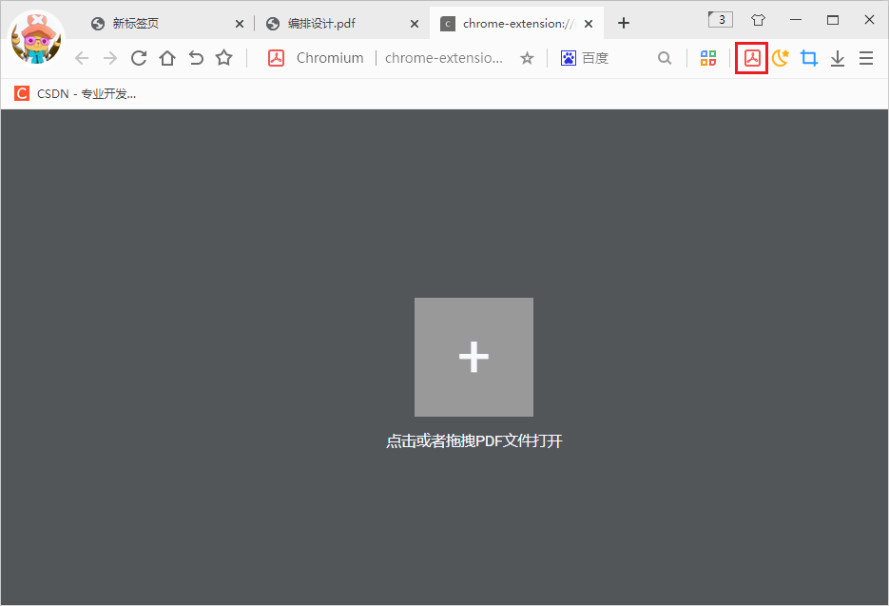The height and width of the screenshot is (606, 889).
Task: Bookmark the page with the star icon
Action: (223, 58)
